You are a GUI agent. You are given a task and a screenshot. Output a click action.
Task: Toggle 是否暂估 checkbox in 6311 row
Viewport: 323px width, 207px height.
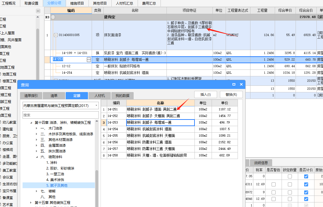pos(274,184)
